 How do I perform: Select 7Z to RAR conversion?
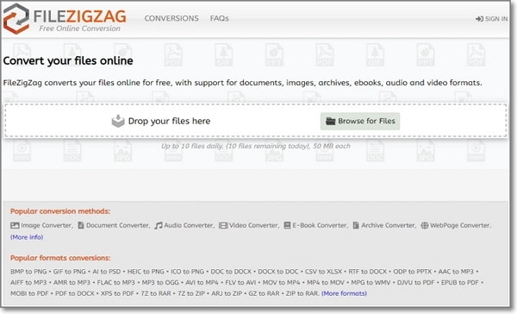(x=156, y=293)
